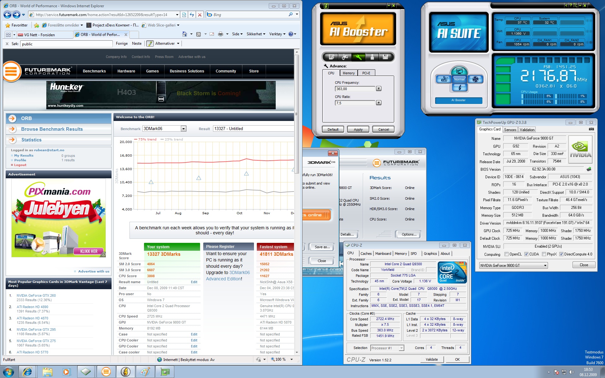605x378 pixels.
Task: Select the gamepad icon in AI Booster
Action: (345, 57)
